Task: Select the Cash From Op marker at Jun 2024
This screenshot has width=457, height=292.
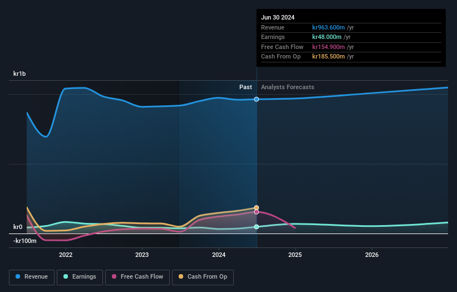Action: (257, 208)
